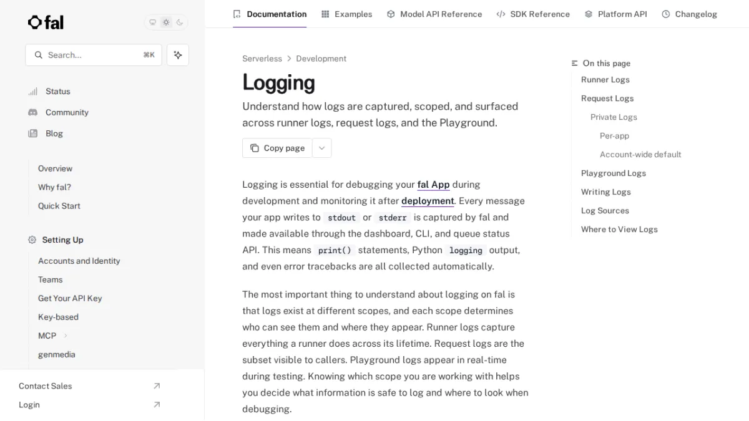Click the Documentation book icon

(237, 14)
